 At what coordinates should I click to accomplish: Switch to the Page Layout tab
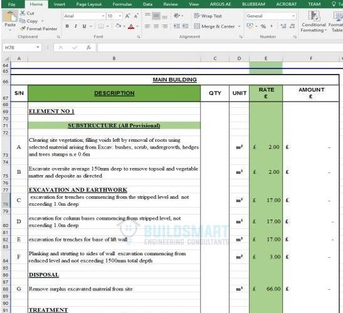[x=89, y=4]
